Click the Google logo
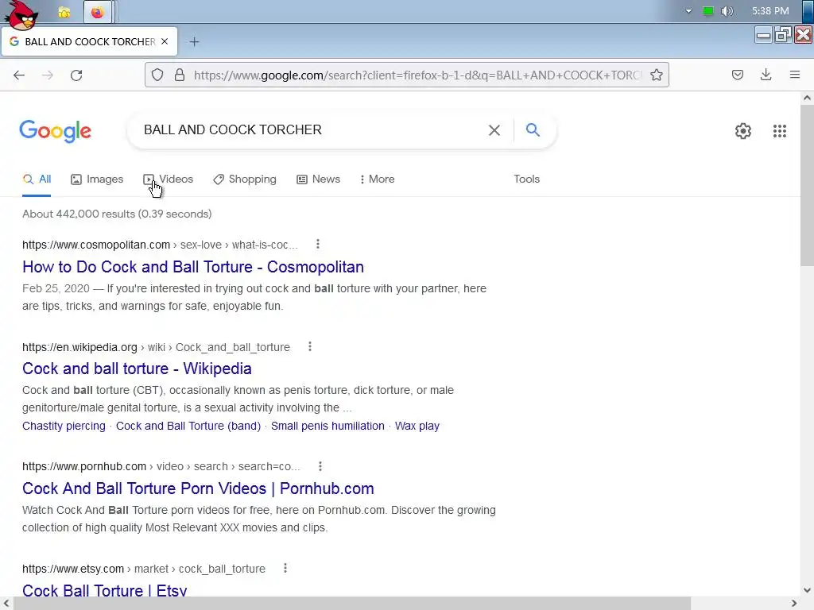This screenshot has height=610, width=814. (x=56, y=131)
